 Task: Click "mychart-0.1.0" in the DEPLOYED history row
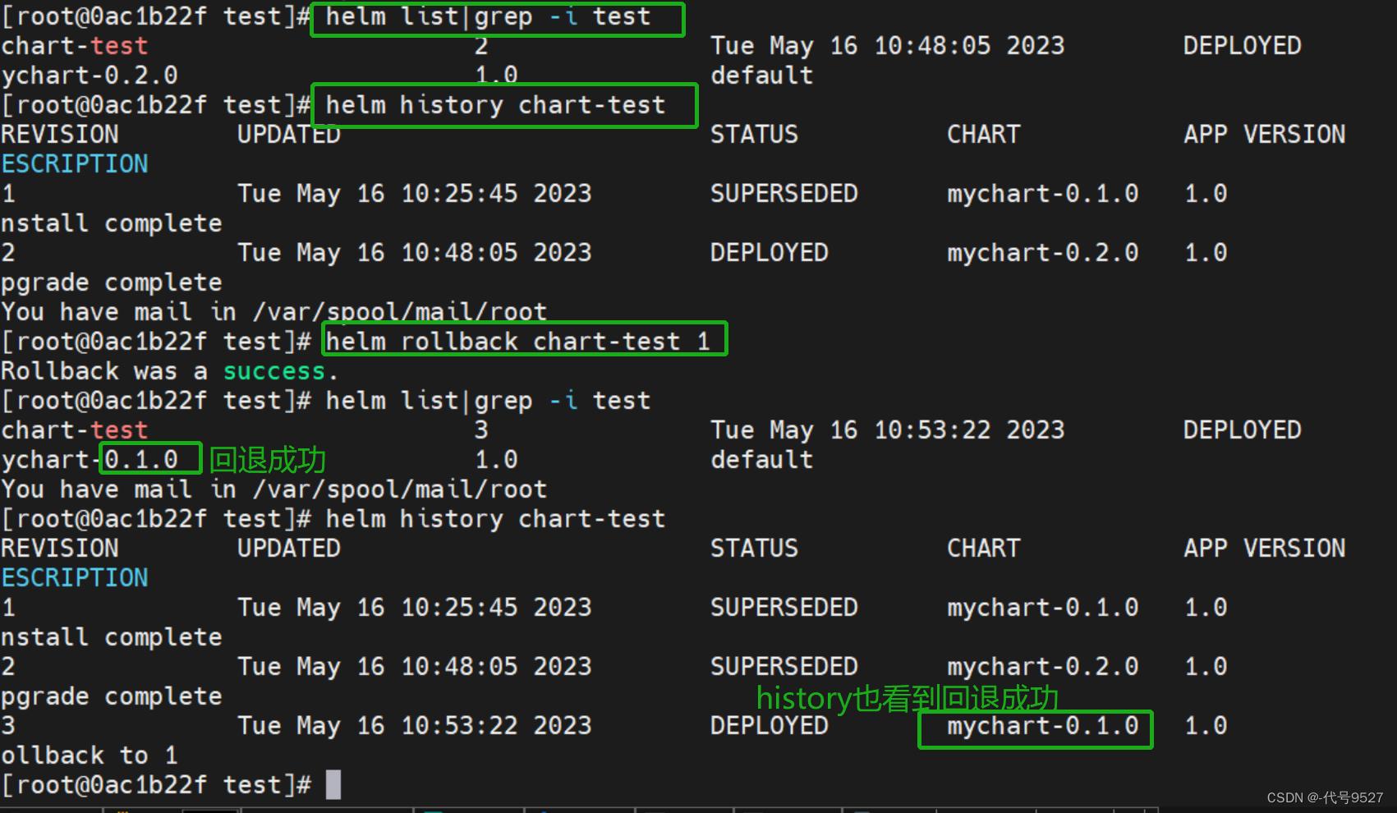[x=1042, y=726]
